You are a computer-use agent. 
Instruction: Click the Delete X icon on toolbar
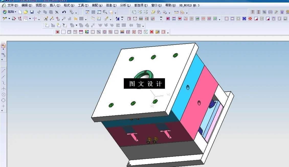(57, 12)
